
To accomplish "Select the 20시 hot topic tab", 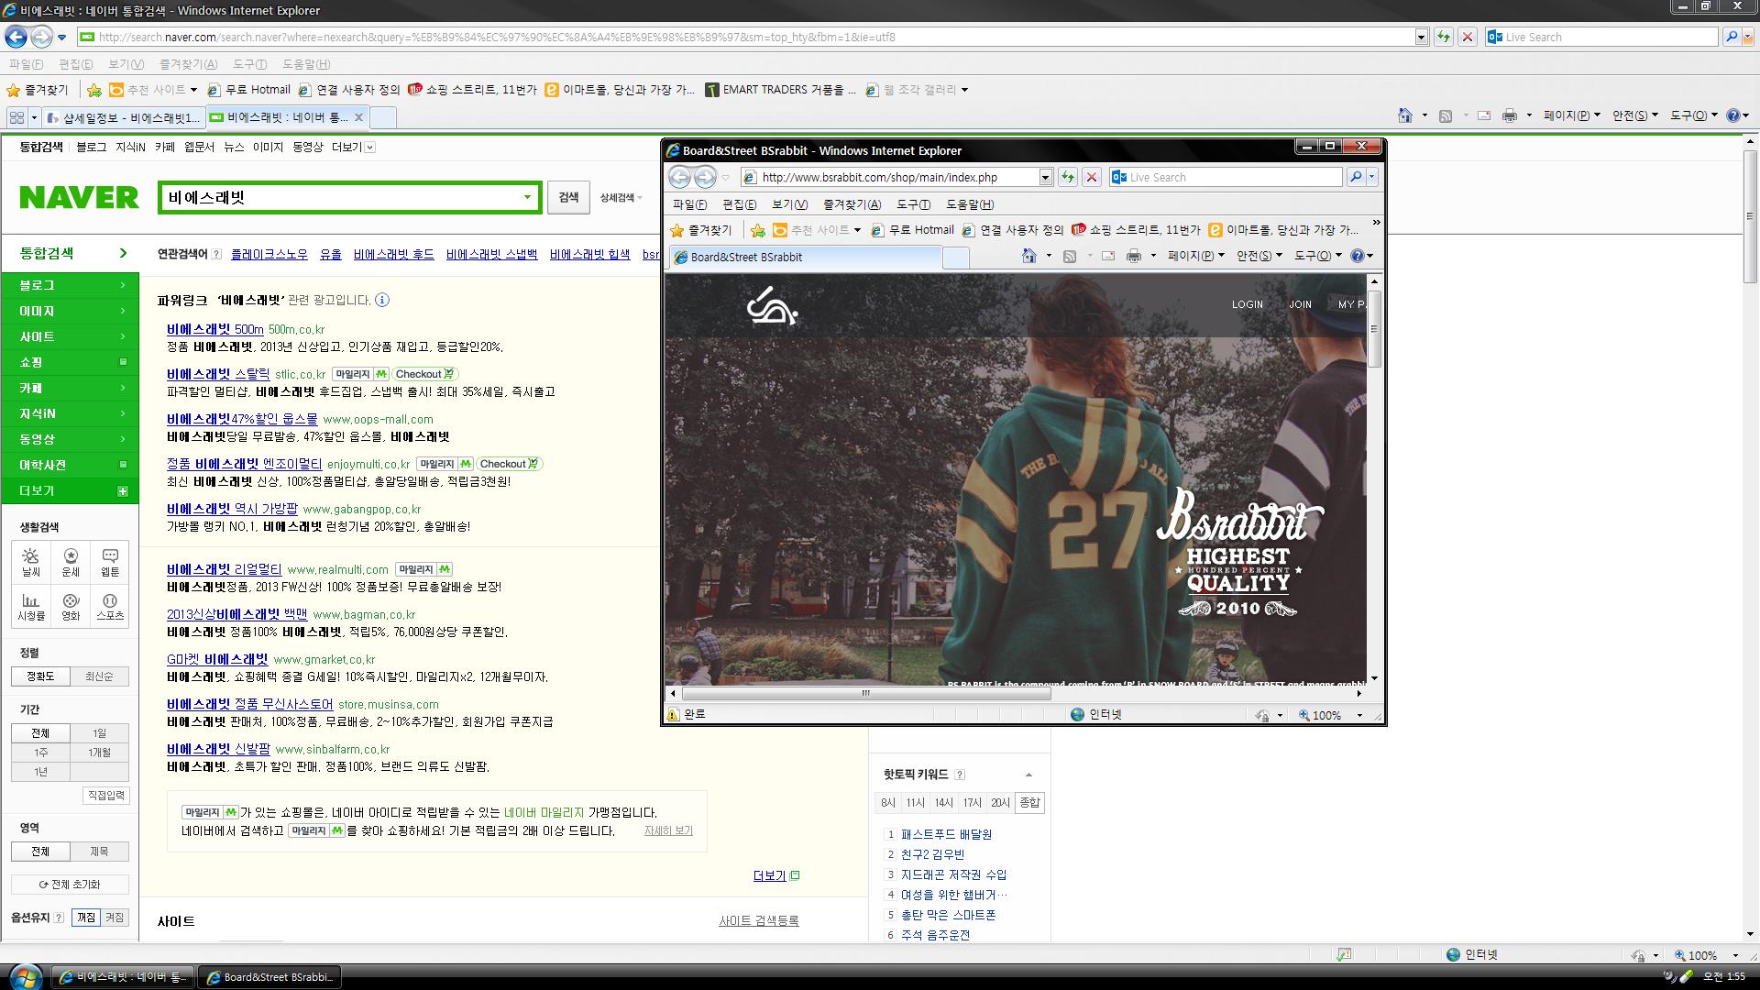I will 1000,802.
